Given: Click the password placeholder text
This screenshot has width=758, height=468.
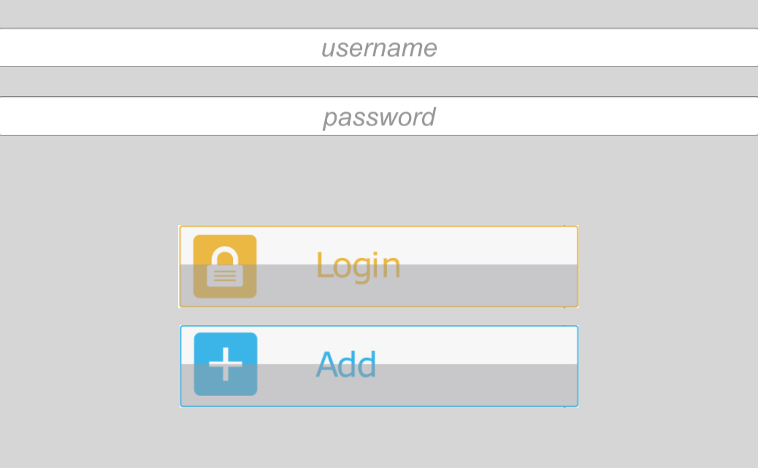Looking at the screenshot, I should [380, 117].
